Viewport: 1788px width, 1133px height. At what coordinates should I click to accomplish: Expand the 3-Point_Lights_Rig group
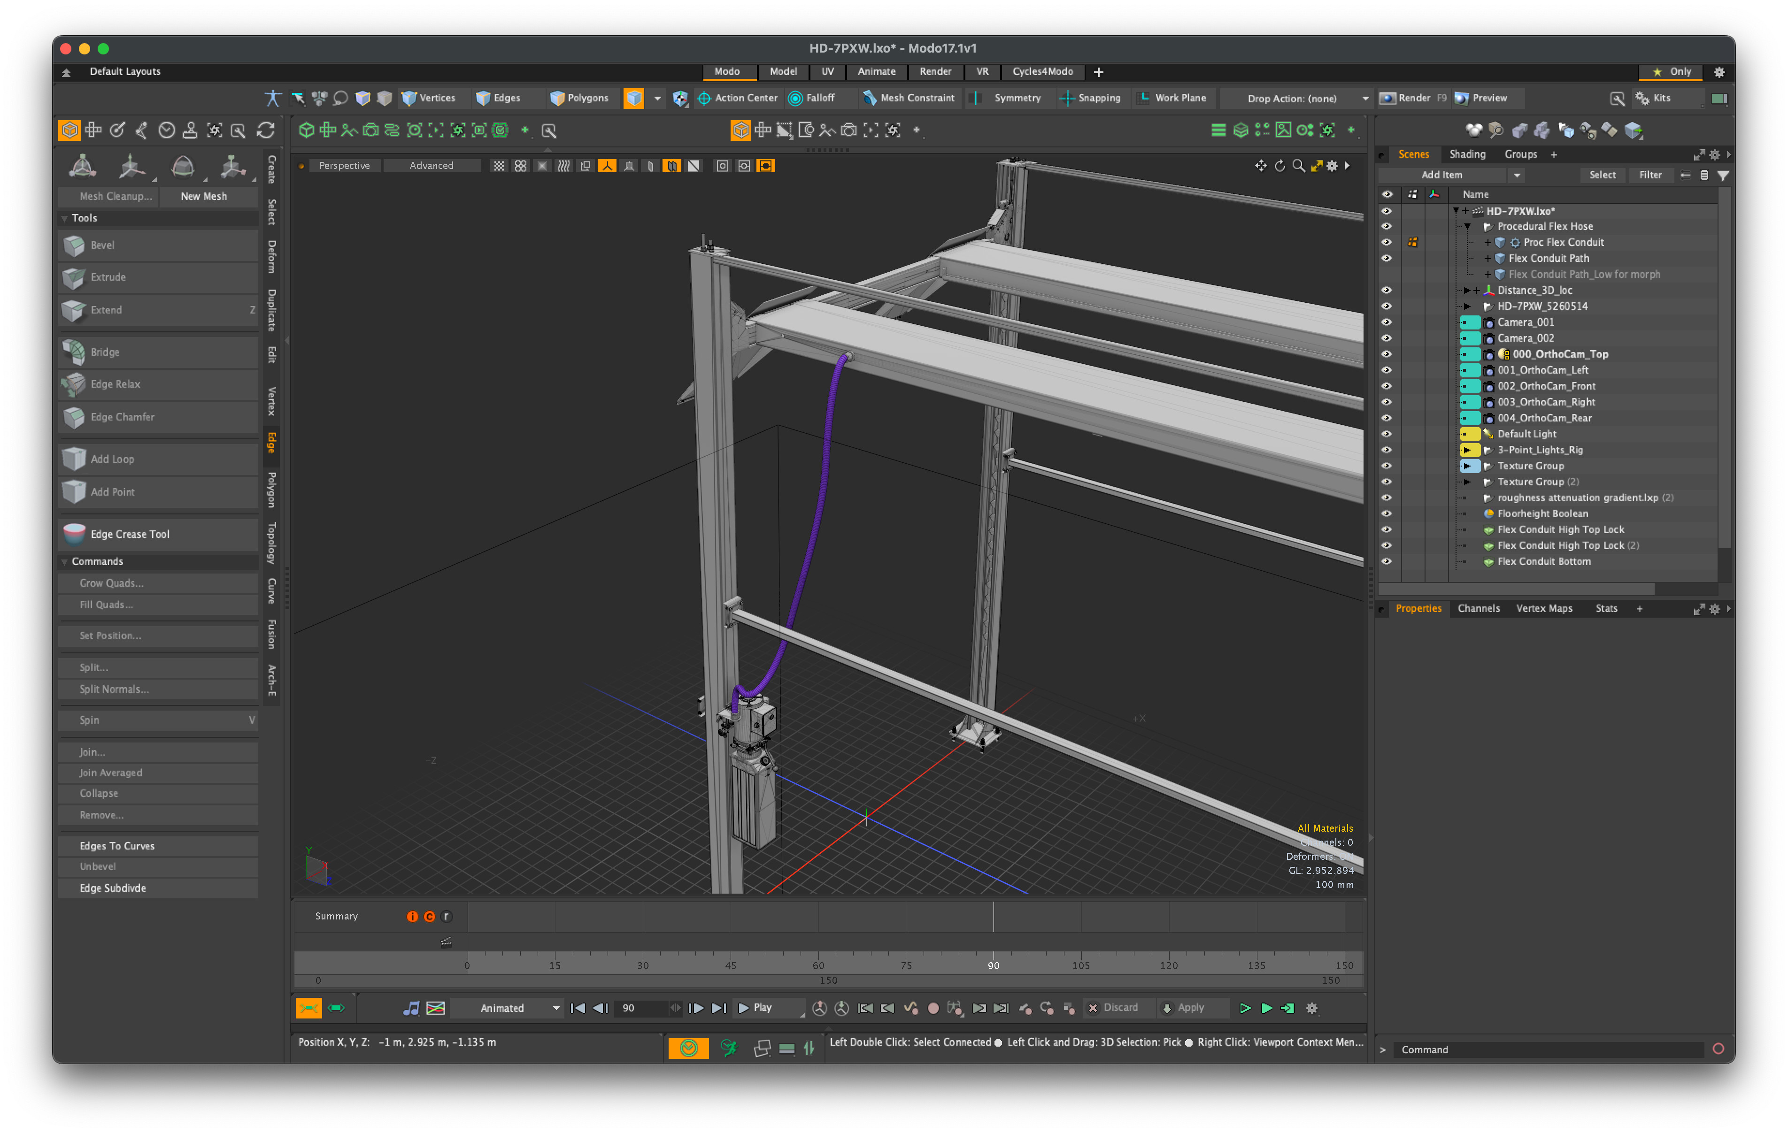click(x=1467, y=450)
